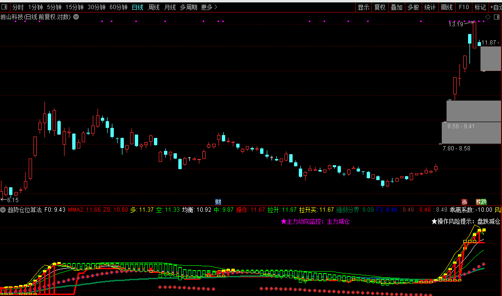Click the 叠加 overlay button
This screenshot has height=296, width=502.
coord(396,7)
